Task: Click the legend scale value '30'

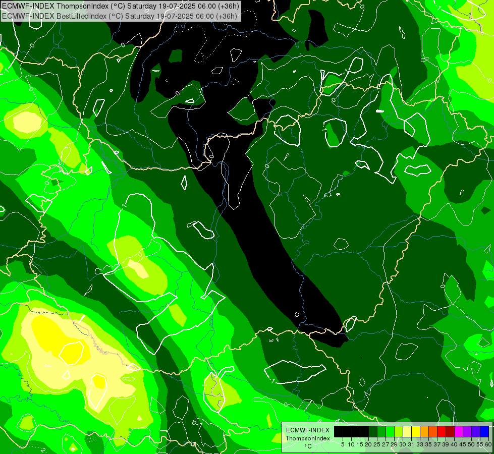Action: pos(403,444)
